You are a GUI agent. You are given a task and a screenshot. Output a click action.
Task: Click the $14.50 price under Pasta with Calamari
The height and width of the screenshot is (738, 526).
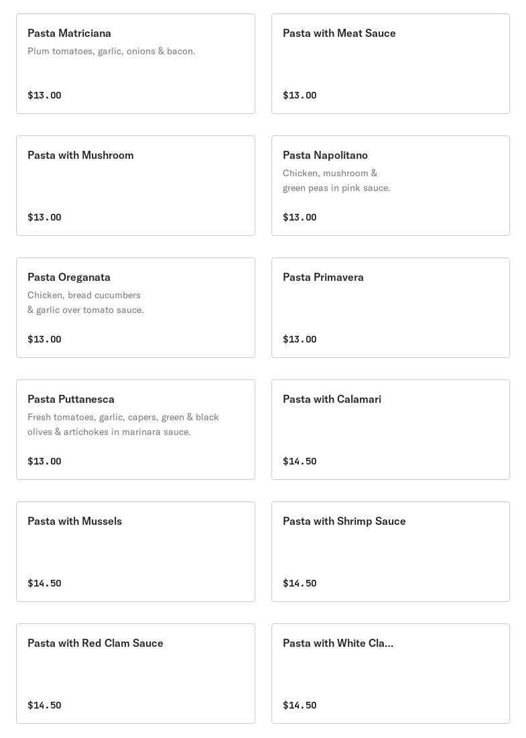pos(300,461)
